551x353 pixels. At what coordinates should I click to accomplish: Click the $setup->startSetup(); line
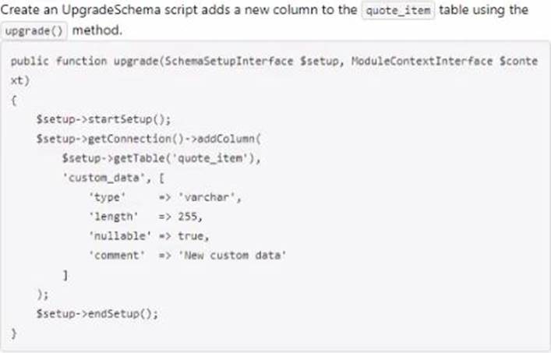pos(104,119)
